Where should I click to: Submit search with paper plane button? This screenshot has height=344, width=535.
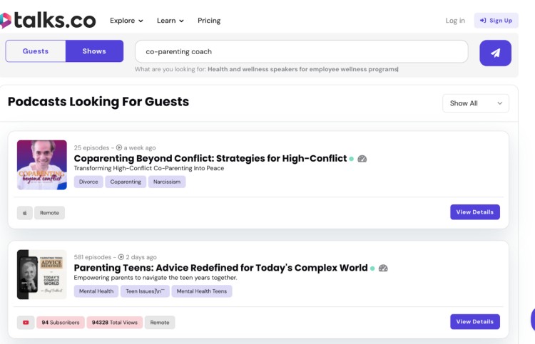tap(495, 53)
